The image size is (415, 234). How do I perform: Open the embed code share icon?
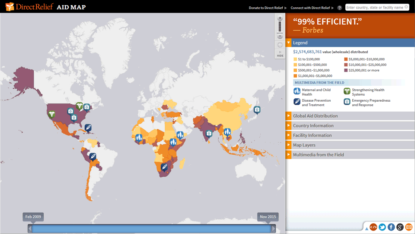coord(373,227)
